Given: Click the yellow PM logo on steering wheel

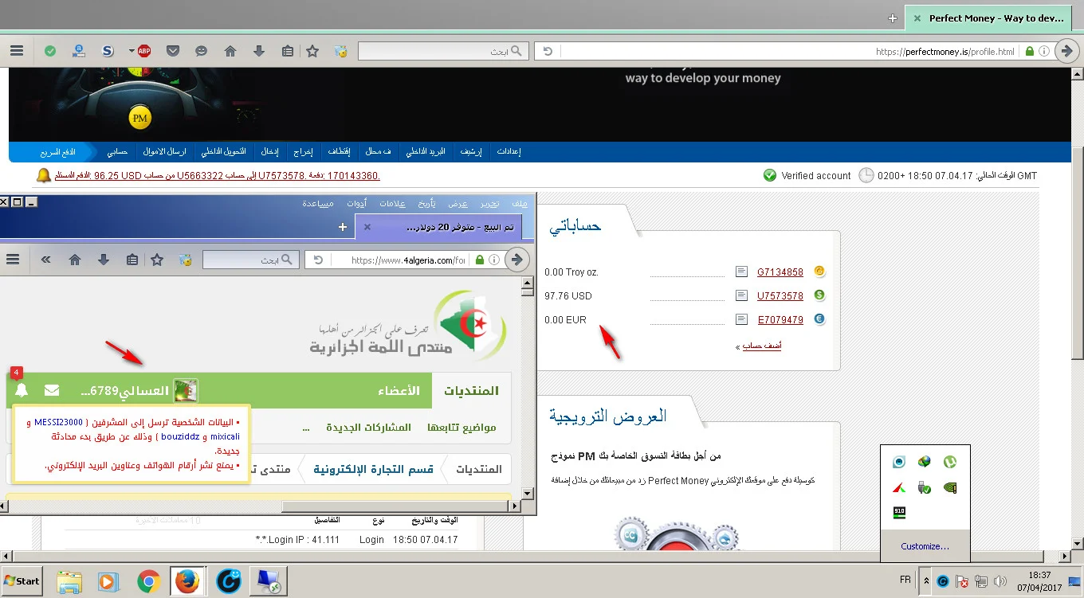Looking at the screenshot, I should click(139, 119).
